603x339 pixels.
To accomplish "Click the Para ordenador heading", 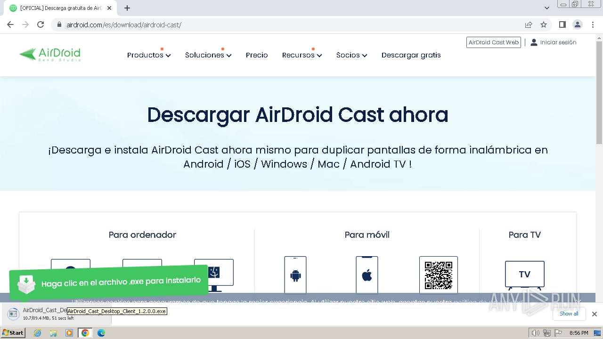I will [x=142, y=234].
